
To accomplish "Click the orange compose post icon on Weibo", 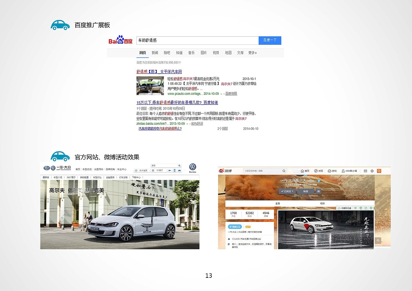I will [379, 171].
